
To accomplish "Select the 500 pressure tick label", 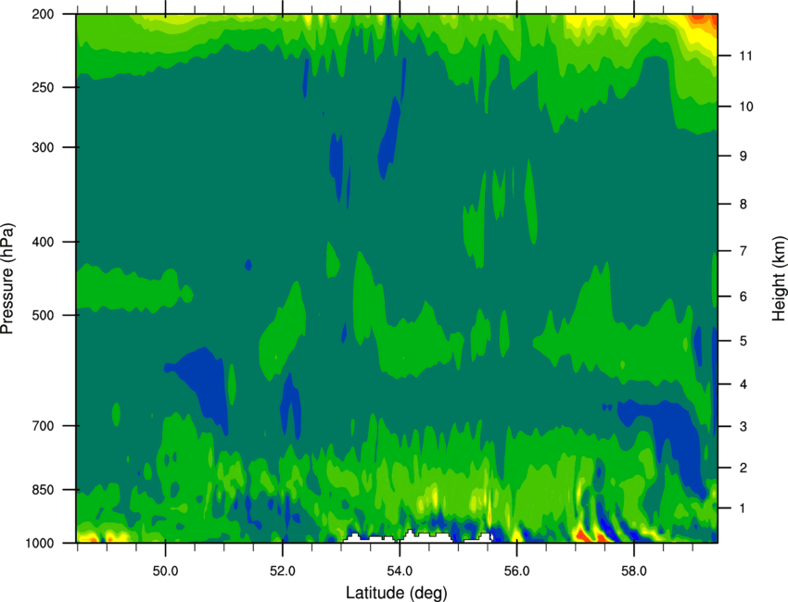I will pos(43,315).
